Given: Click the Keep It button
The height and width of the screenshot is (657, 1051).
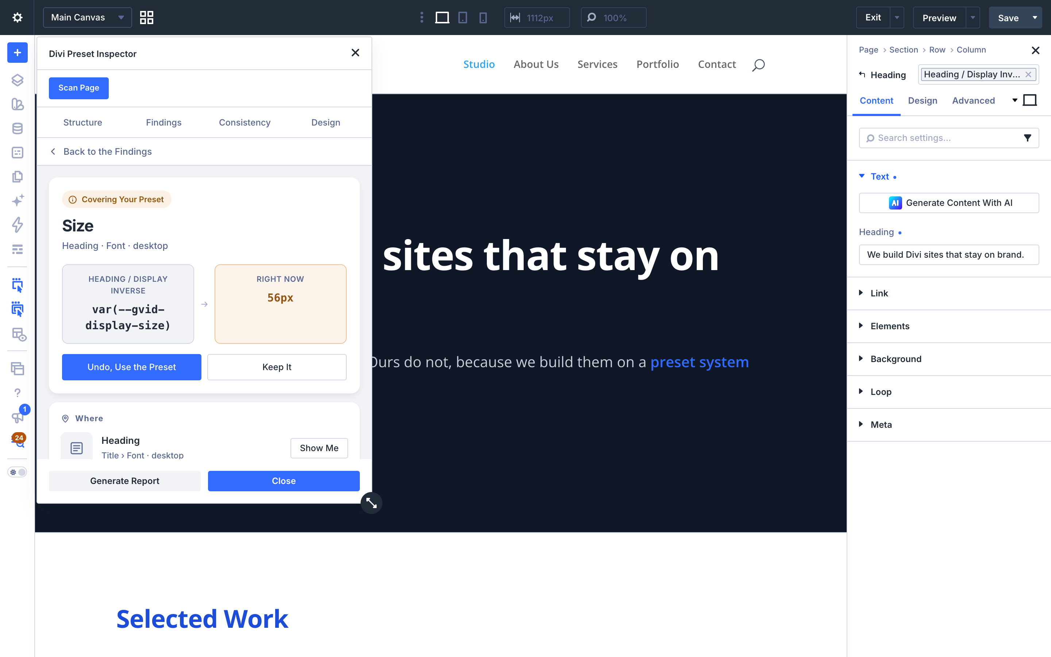Looking at the screenshot, I should (x=277, y=367).
